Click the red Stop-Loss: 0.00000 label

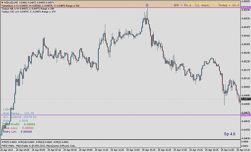[x=18, y=128]
